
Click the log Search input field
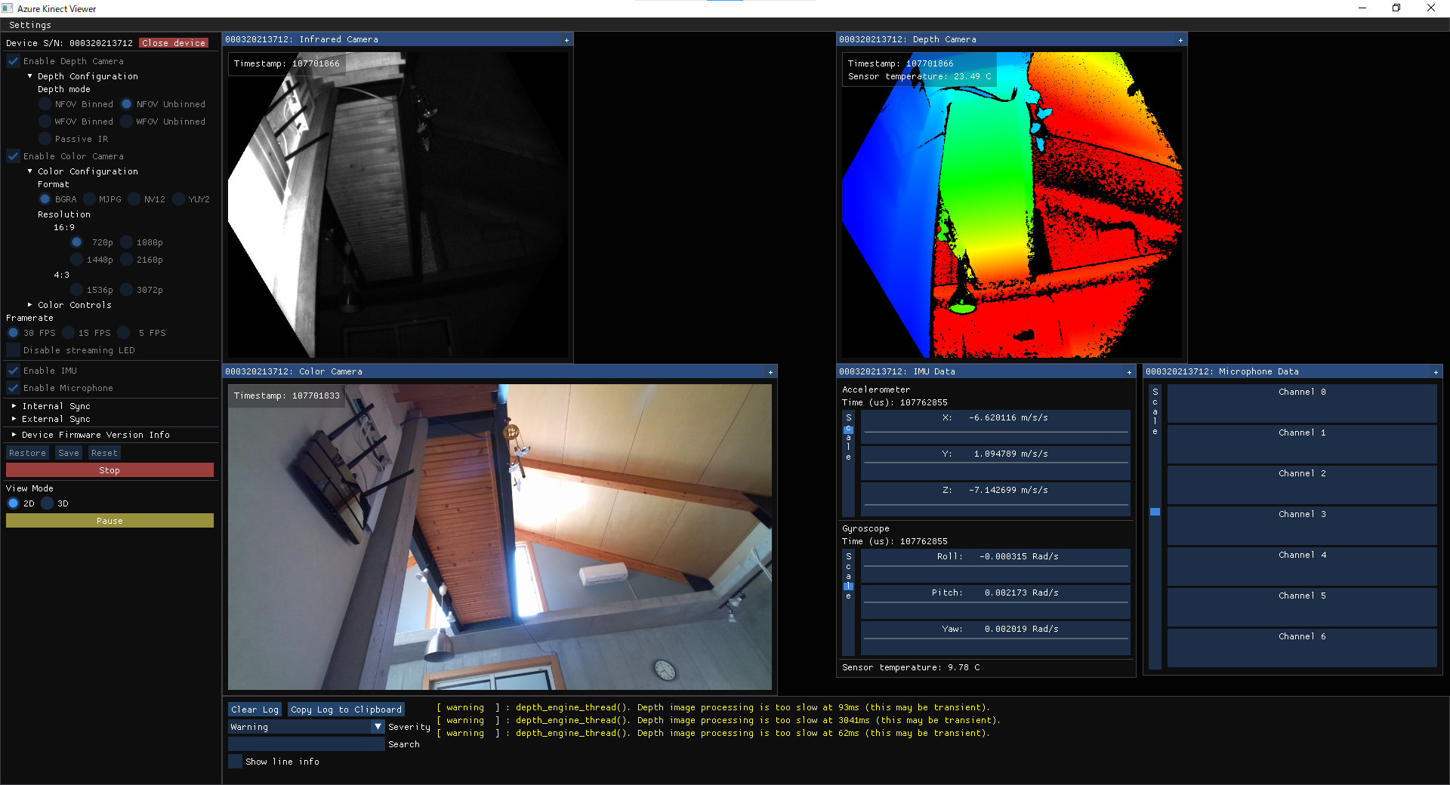307,744
